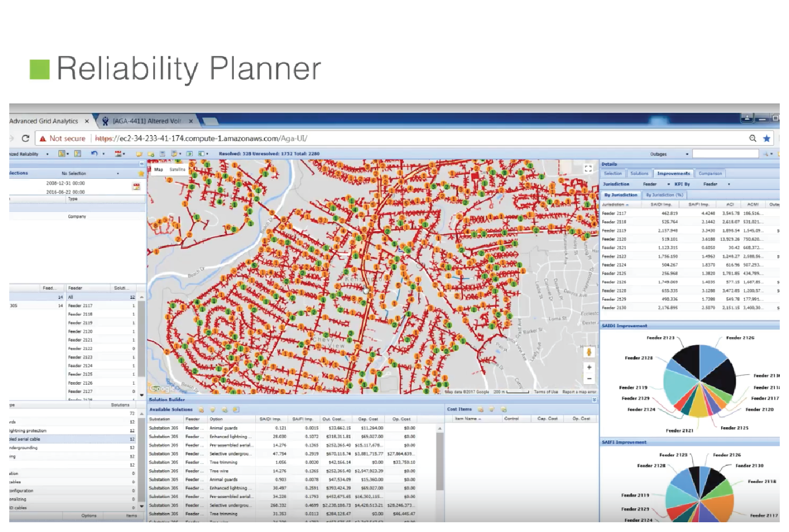Switch map to Satellite view
This screenshot has height=532, width=789.
[x=177, y=169]
